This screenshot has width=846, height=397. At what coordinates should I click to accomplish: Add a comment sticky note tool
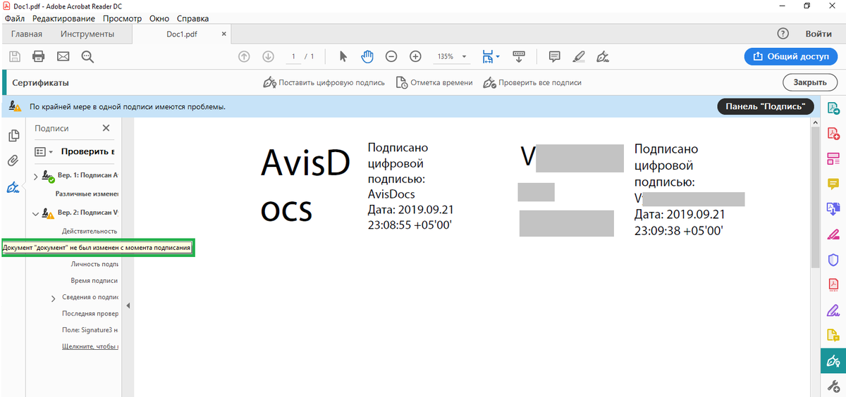coord(555,56)
